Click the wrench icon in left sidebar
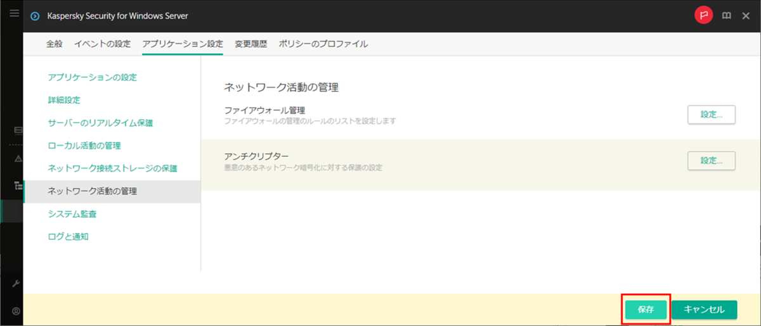 click(x=16, y=283)
